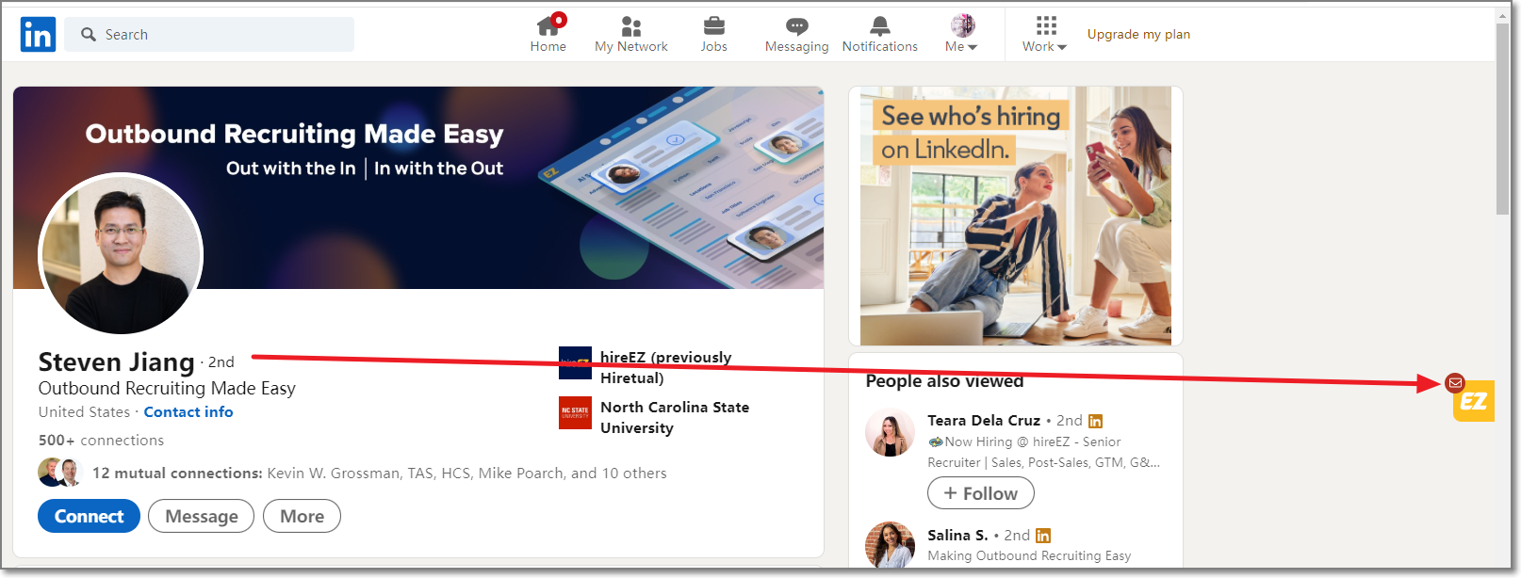1521x578 pixels.
Task: Click the NC State university logo
Action: pos(575,412)
